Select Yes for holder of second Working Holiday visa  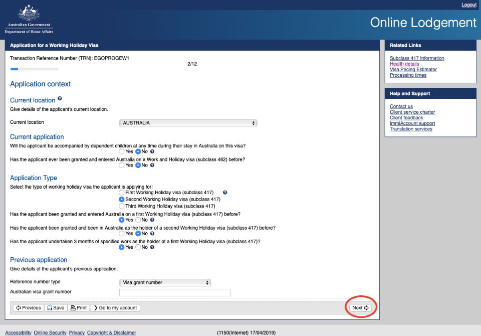(122, 233)
